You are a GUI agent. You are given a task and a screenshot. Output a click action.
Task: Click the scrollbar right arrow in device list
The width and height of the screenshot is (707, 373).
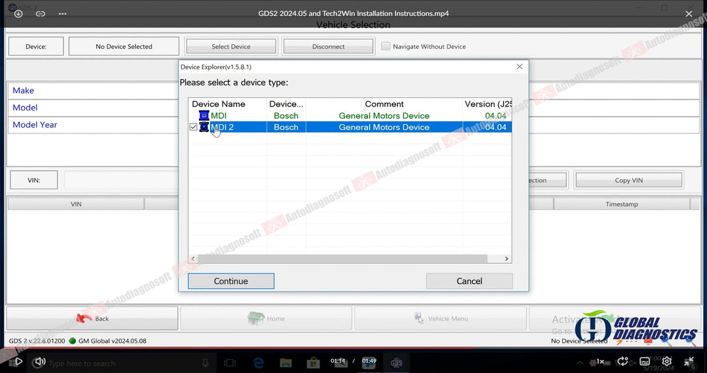(x=507, y=259)
